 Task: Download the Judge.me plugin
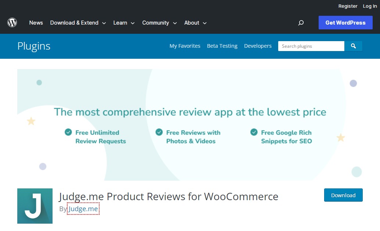[343, 195]
